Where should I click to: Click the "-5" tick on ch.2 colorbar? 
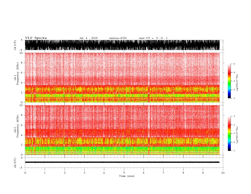[x=234, y=133]
